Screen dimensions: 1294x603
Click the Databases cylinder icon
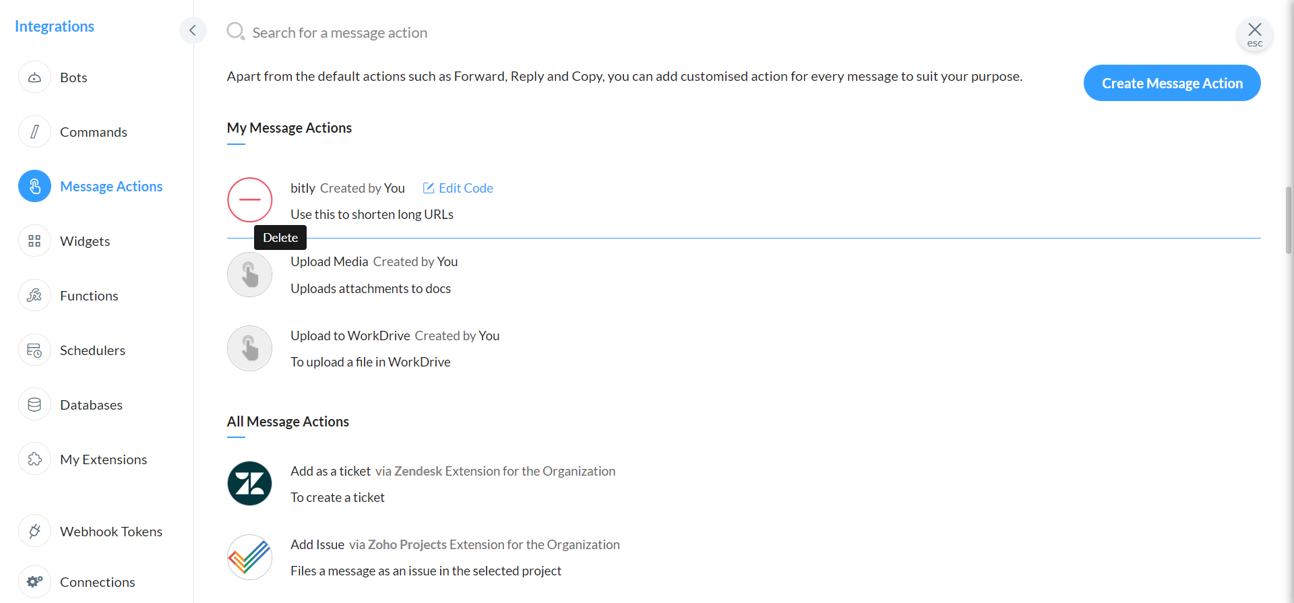(34, 405)
